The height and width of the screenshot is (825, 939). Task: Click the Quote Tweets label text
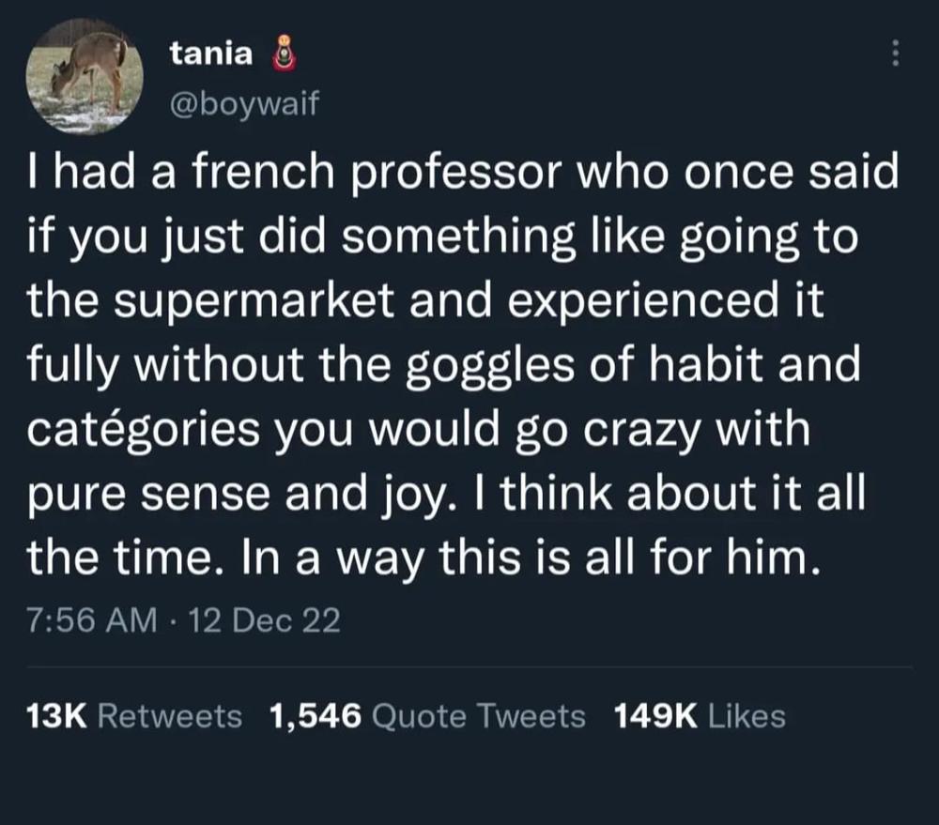point(479,716)
